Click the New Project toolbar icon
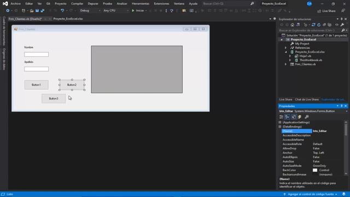350x197 pixels. click(x=24, y=11)
